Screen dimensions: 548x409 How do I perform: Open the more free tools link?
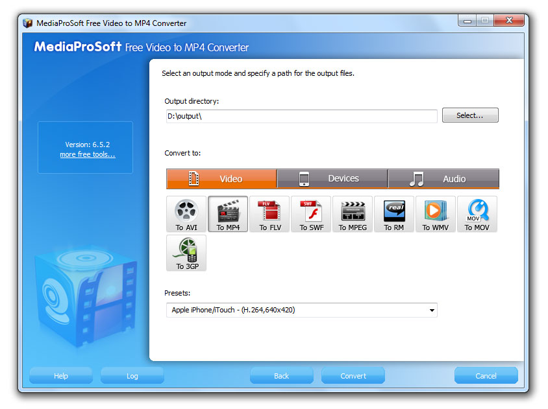click(88, 154)
